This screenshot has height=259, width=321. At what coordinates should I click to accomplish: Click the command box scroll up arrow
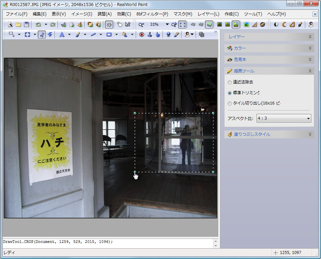pos(216,241)
